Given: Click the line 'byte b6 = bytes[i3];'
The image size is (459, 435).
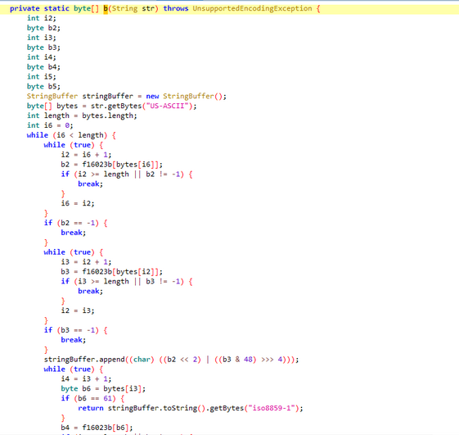Looking at the screenshot, I should tap(103, 388).
